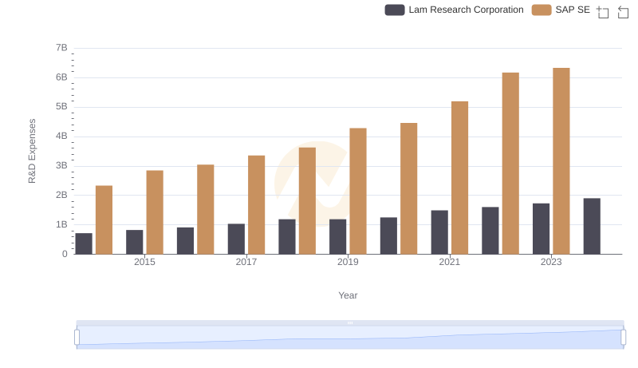Image resolution: width=638 pixels, height=368 pixels.
Task: Toggle SAP SE legend entry
Action: click(561, 10)
